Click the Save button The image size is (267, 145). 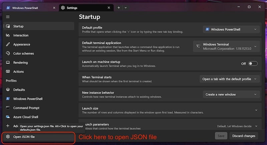click(221, 136)
